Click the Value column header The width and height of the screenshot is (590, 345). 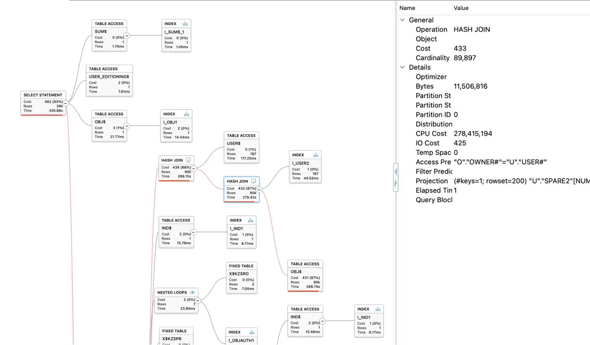[461, 8]
